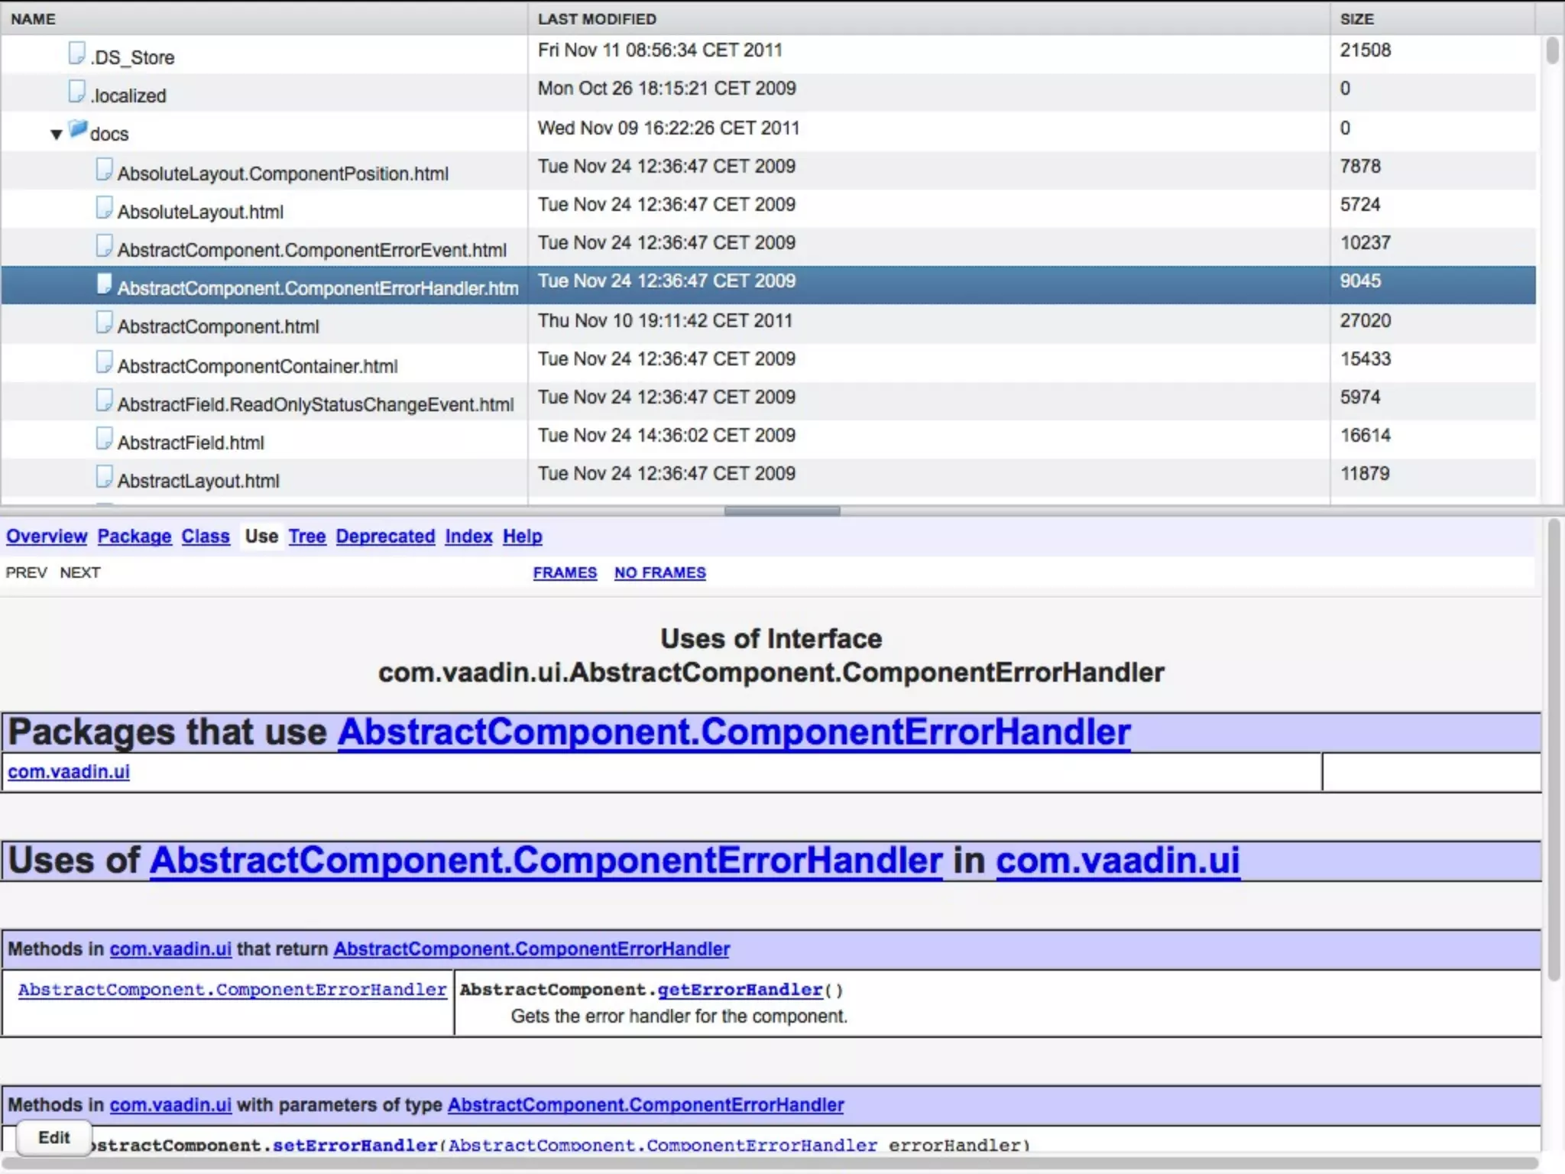
Task: Open the Package navigation link
Action: point(134,537)
